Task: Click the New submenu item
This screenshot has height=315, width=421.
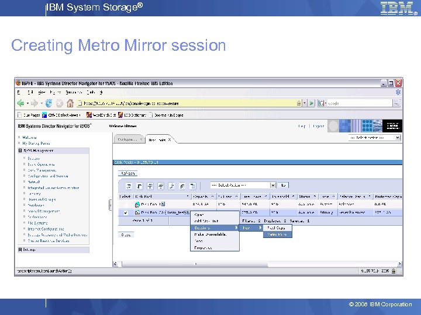Action: pos(251,228)
